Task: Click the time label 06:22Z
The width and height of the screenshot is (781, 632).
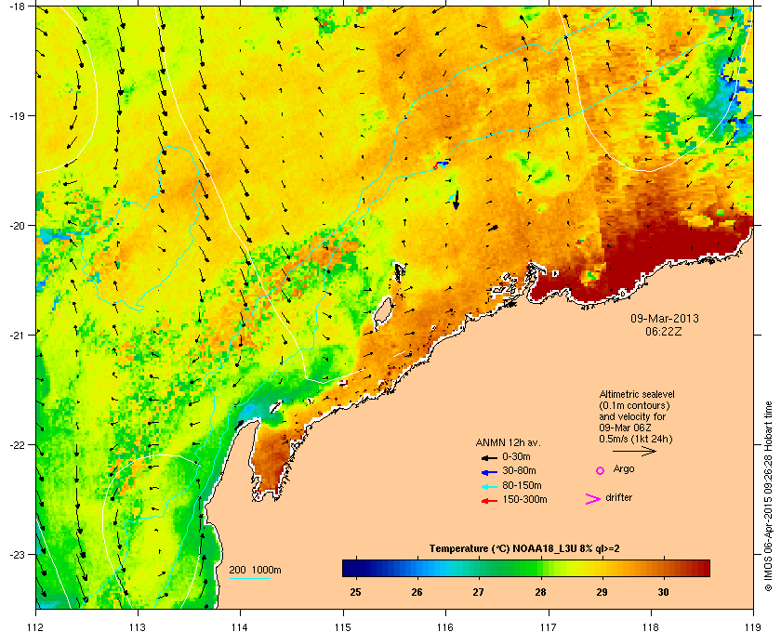Action: click(664, 331)
